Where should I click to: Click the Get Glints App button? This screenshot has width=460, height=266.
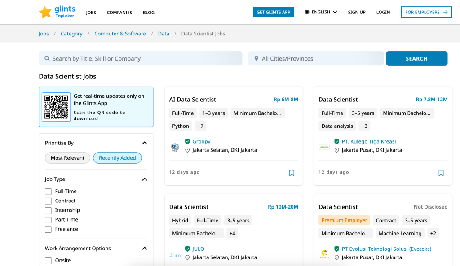click(274, 12)
